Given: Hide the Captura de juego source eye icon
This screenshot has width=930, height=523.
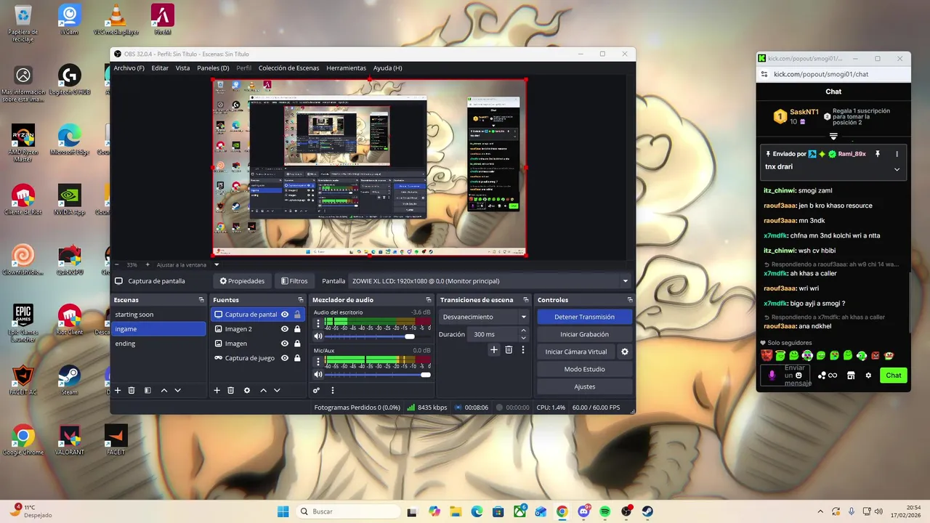Looking at the screenshot, I should 285,358.
